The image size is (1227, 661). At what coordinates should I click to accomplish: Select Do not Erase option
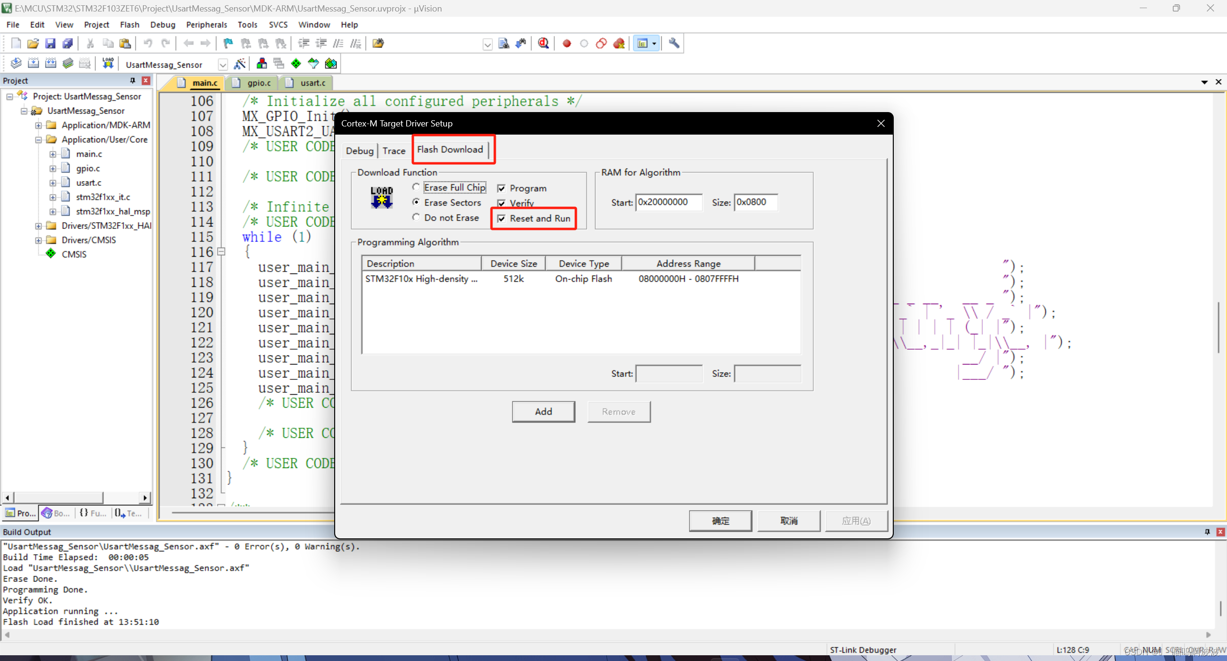(x=416, y=218)
